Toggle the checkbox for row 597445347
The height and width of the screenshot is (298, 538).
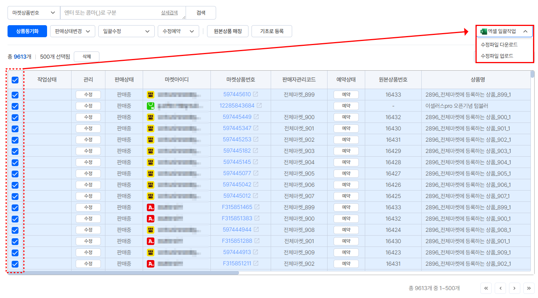[x=15, y=129]
